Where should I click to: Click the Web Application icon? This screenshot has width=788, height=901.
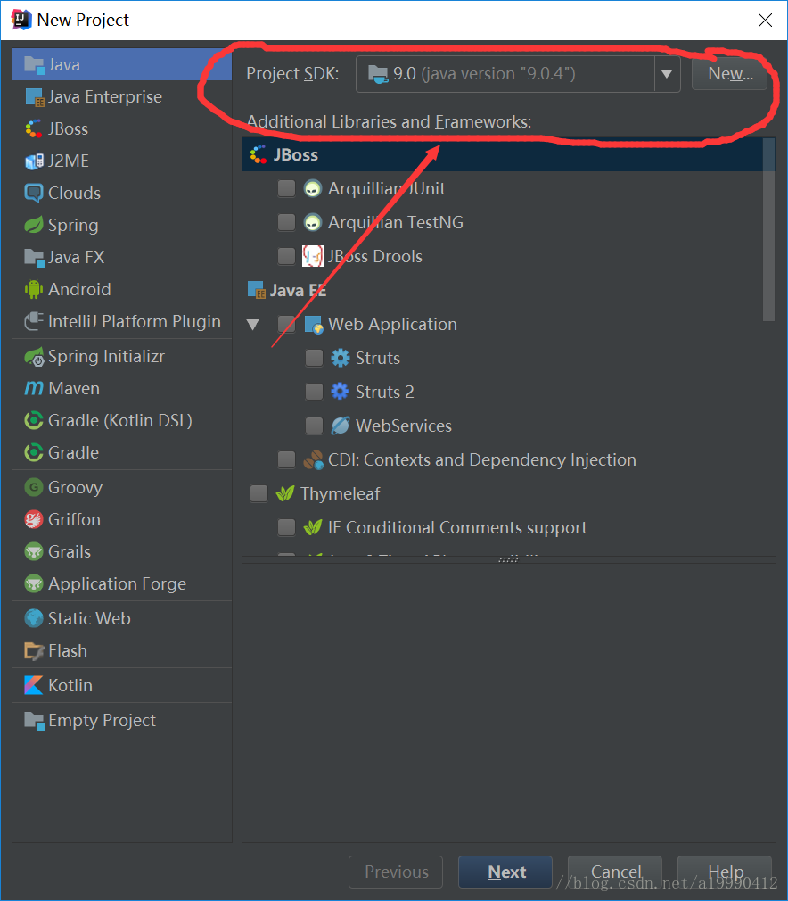click(314, 325)
